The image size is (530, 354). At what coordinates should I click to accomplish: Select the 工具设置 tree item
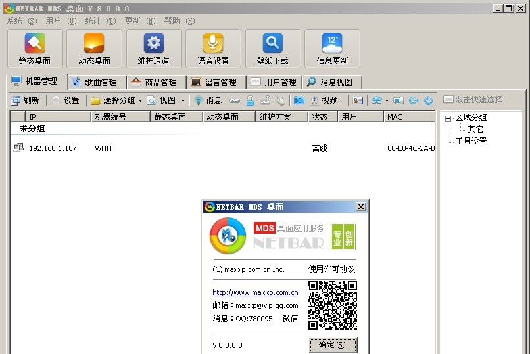click(x=471, y=141)
